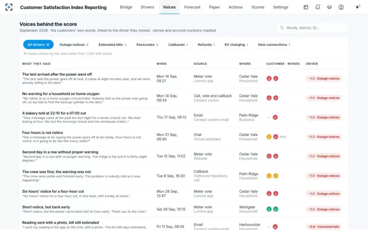The height and width of the screenshot is (230, 368).
Task: Open the learning cap icon
Action: point(329,7)
